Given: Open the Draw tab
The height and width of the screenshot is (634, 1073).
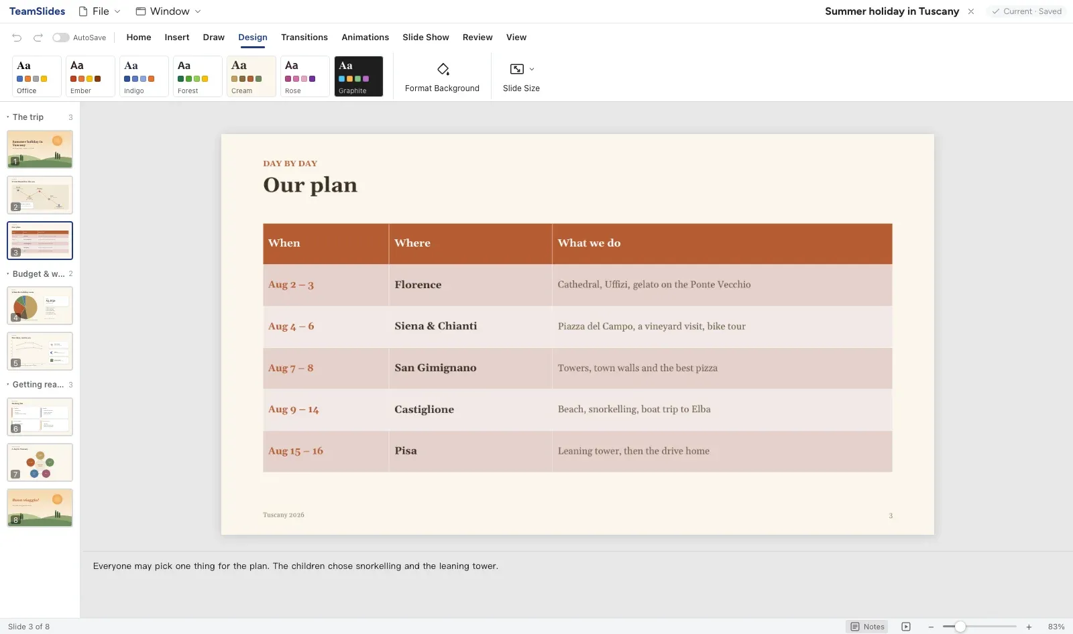Looking at the screenshot, I should (214, 38).
